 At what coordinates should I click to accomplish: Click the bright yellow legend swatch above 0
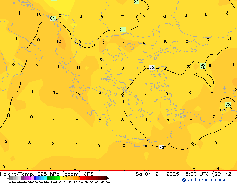coord(61,178)
